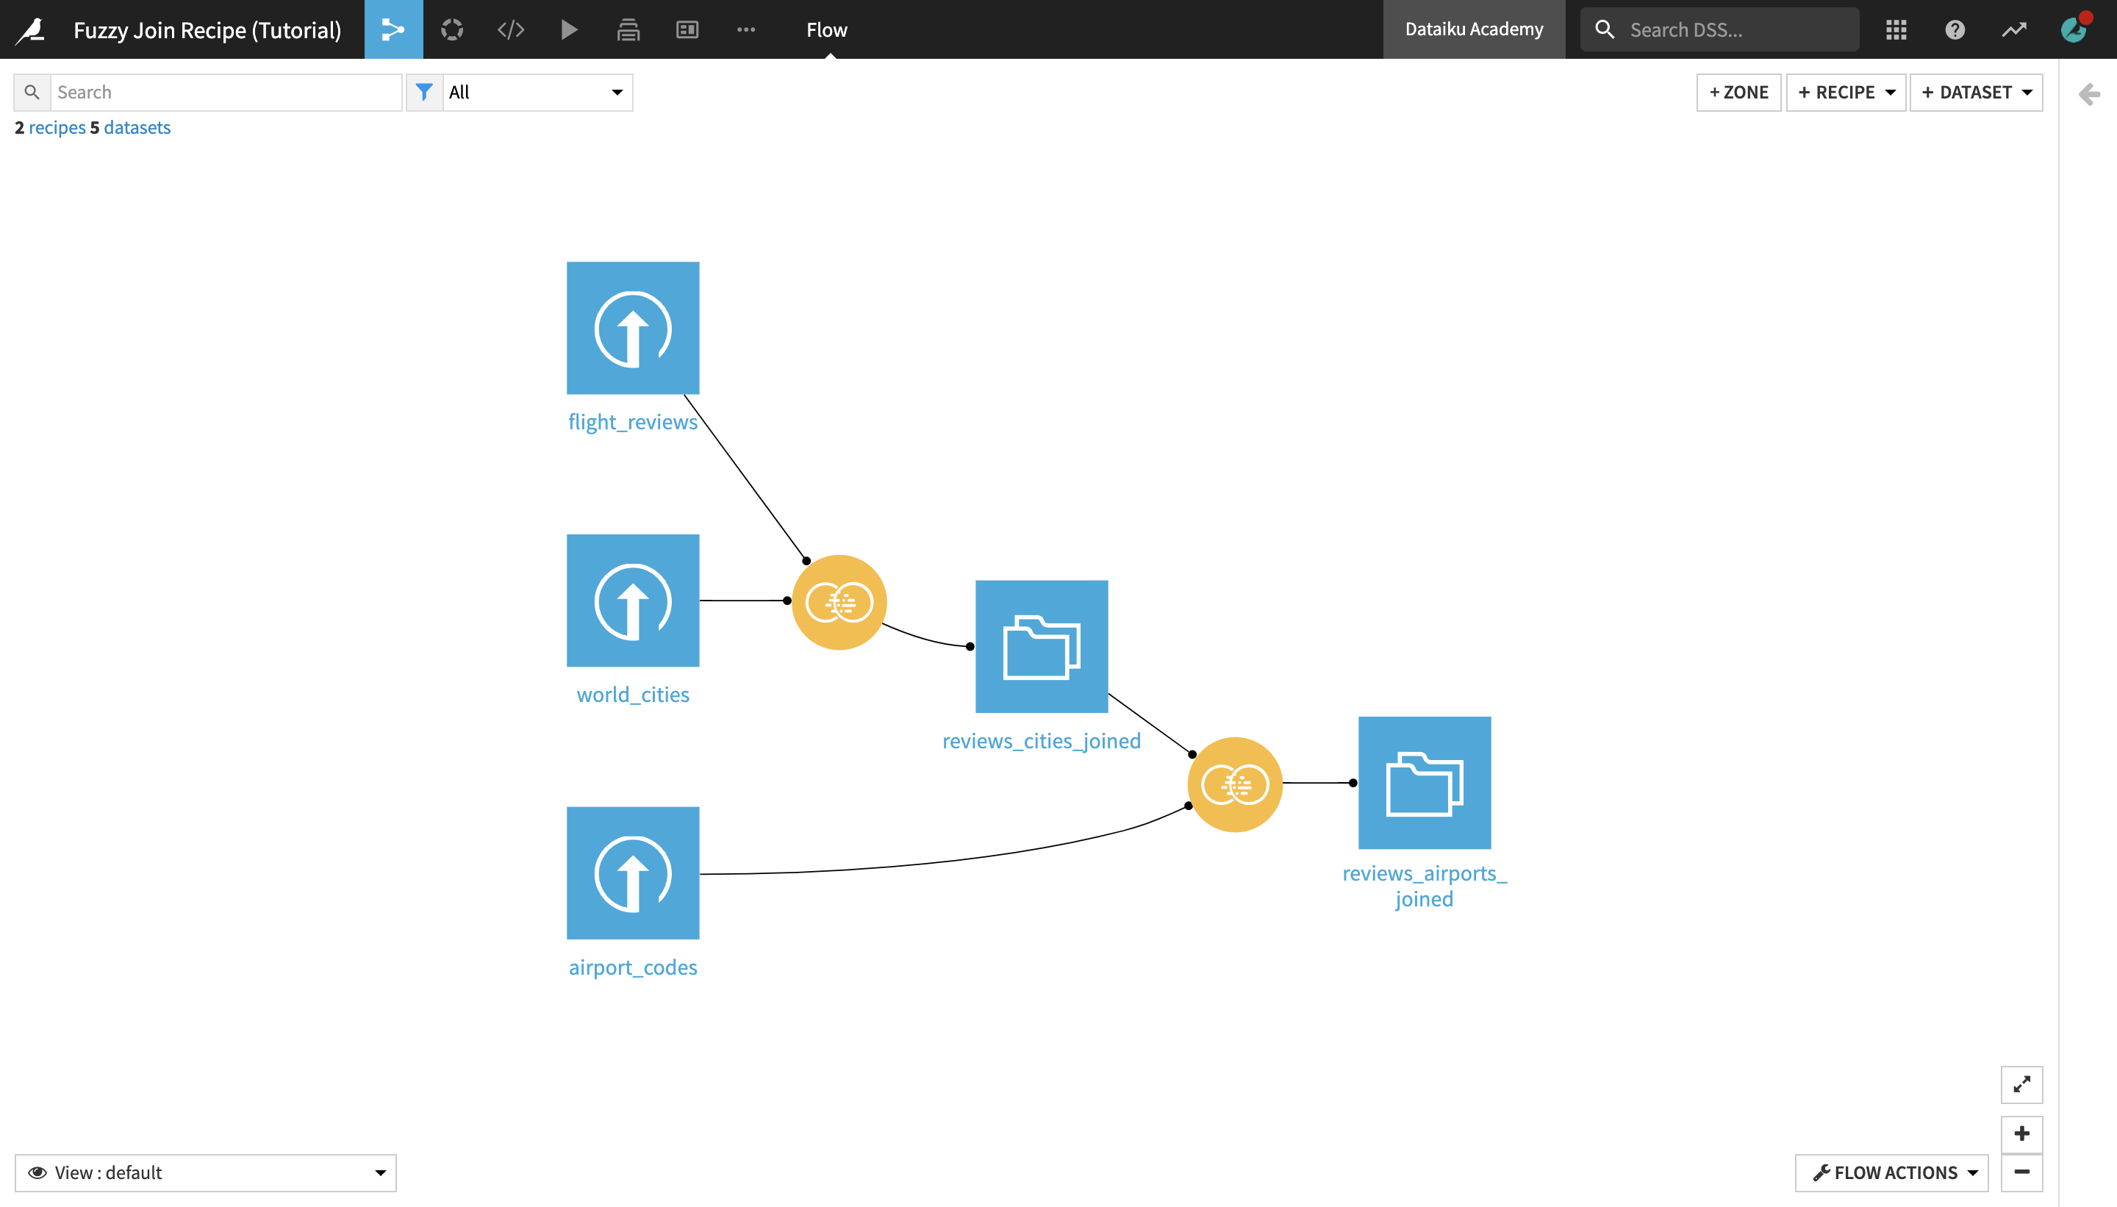Focus the Search DSS input field
This screenshot has height=1207, width=2117.
coord(1719,30)
